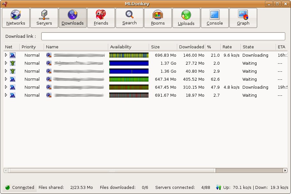
Task: Expand the 696.83 Mo download row
Action: (x=6, y=55)
